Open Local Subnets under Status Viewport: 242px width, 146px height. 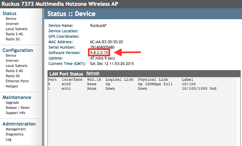[x=16, y=29]
